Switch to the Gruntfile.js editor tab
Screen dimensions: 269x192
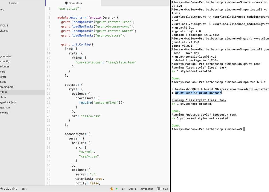[x=74, y=3]
